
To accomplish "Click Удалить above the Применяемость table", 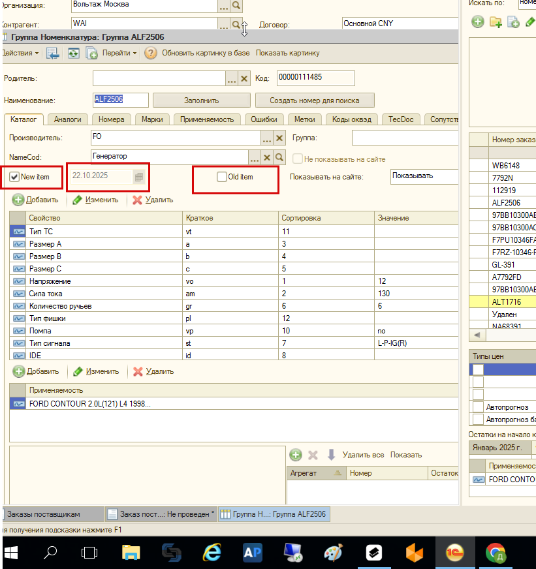I will 153,371.
